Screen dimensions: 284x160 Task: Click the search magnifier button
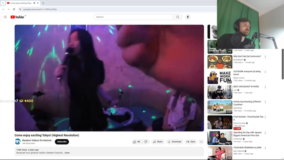[x=177, y=17]
